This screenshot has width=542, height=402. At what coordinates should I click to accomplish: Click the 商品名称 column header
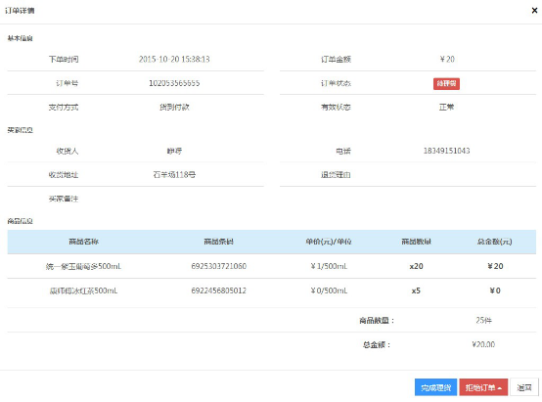[x=84, y=242]
